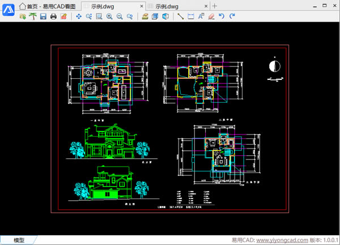The width and height of the screenshot is (340, 245).
Task: Click the zoom extents magnifier icon
Action: [130, 16]
